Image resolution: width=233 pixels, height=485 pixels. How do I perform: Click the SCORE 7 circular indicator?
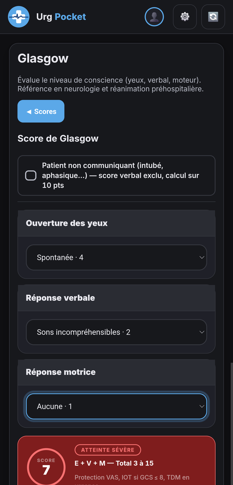(46, 467)
